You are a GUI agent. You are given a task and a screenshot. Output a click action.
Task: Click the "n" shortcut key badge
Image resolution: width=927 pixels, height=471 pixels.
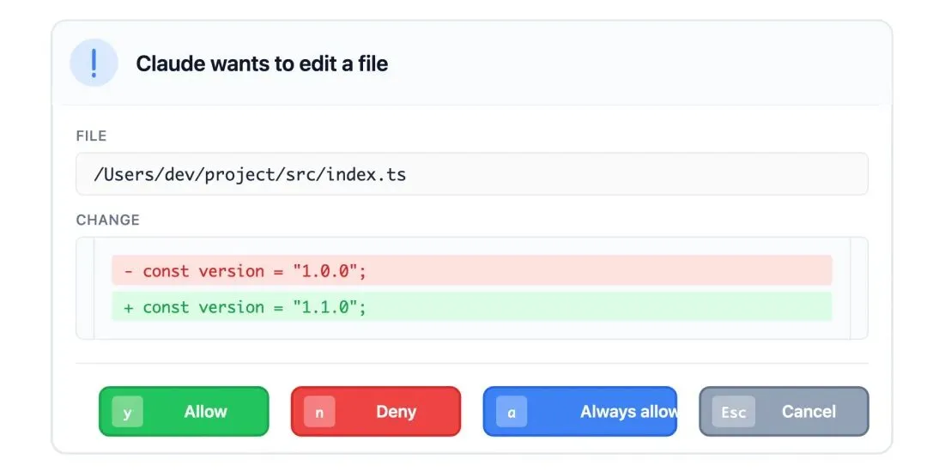click(x=319, y=412)
